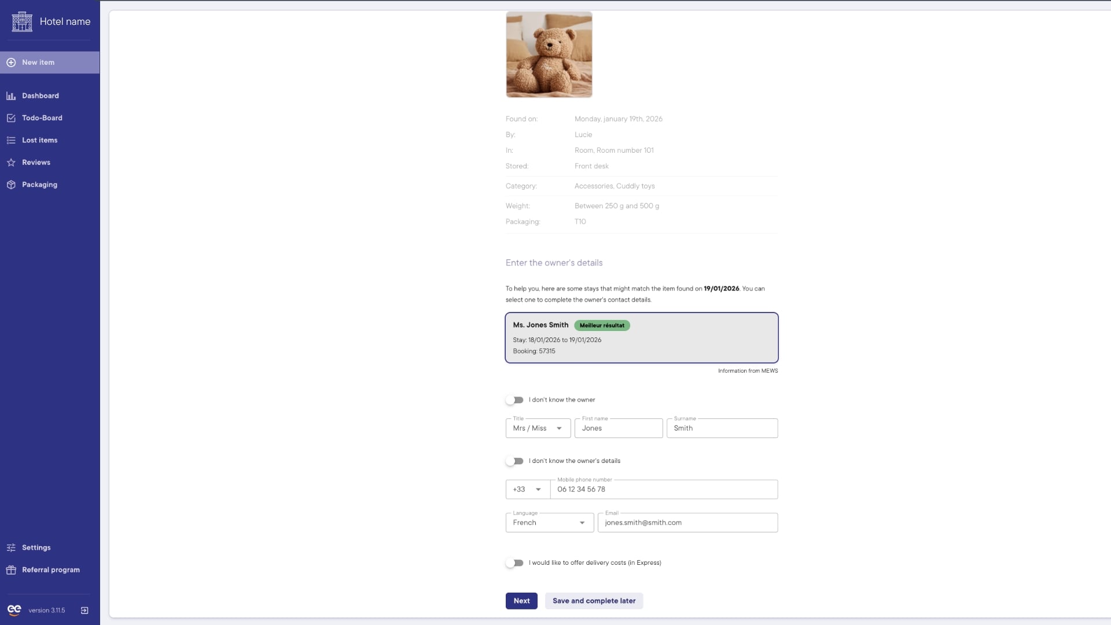1111x625 pixels.
Task: Open Settings in the sidebar
Action: (36, 548)
